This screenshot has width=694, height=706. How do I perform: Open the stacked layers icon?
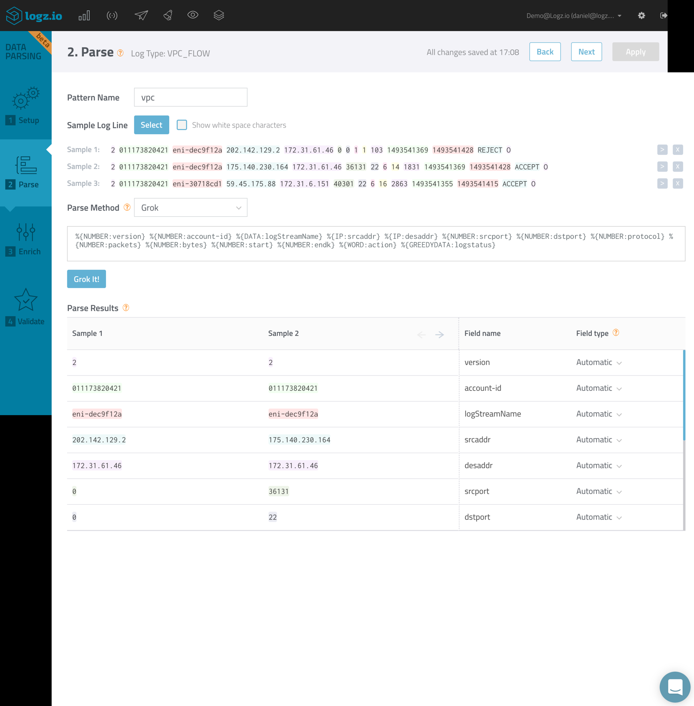click(x=219, y=15)
